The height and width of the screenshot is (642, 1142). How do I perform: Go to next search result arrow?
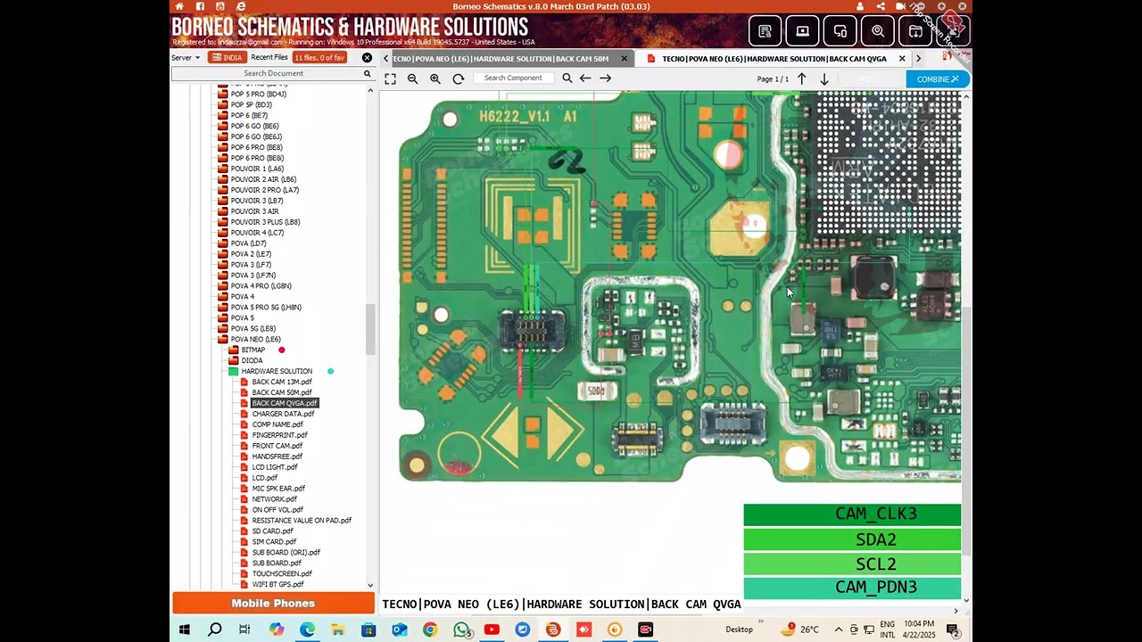pyautogui.click(x=606, y=78)
